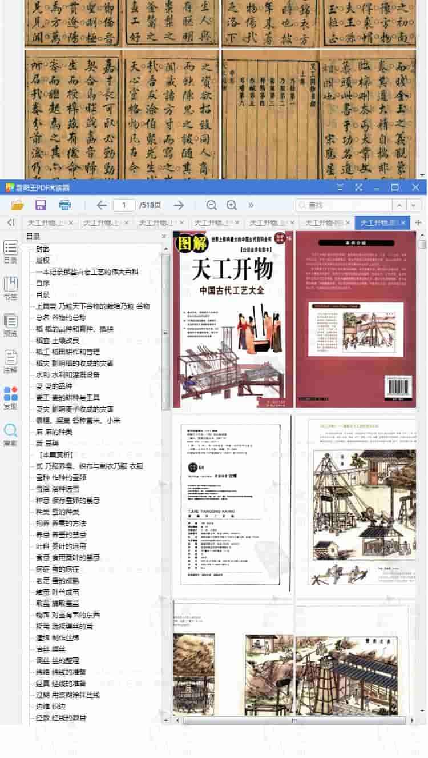
Task: Print the document via the printer icon
Action: (65, 205)
